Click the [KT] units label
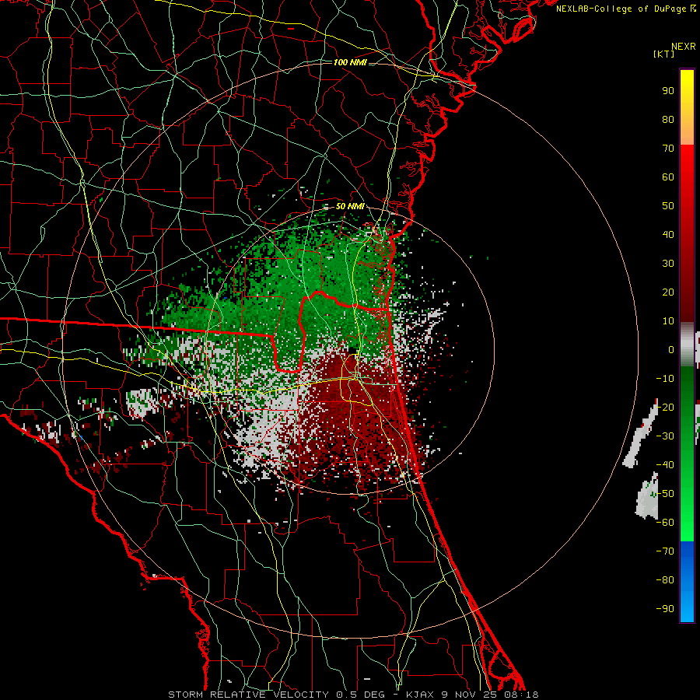700x700 pixels. (664, 54)
